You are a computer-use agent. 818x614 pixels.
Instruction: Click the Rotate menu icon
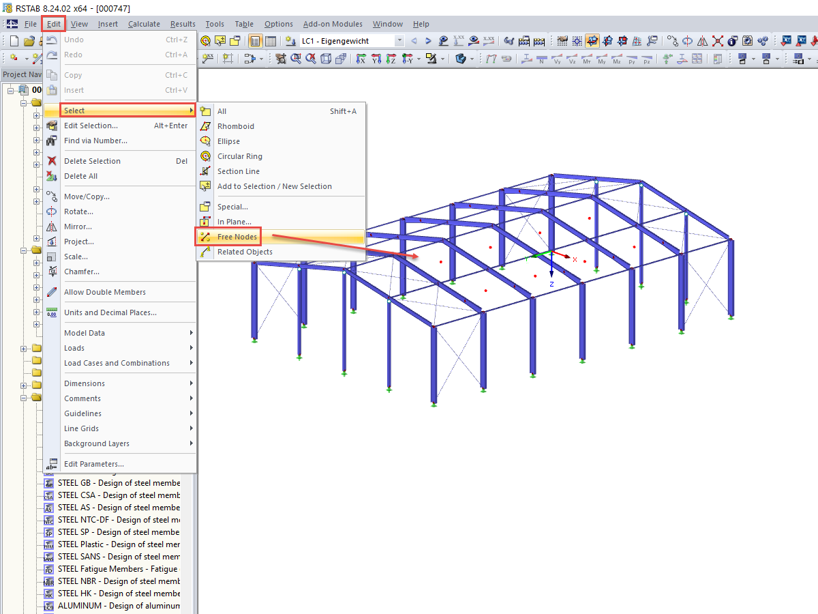(52, 211)
